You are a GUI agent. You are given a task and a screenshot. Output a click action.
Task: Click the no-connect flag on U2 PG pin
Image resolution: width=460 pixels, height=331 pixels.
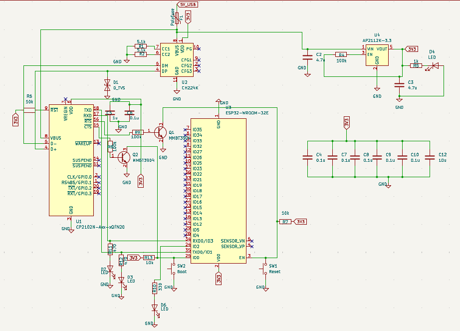coord(199,49)
